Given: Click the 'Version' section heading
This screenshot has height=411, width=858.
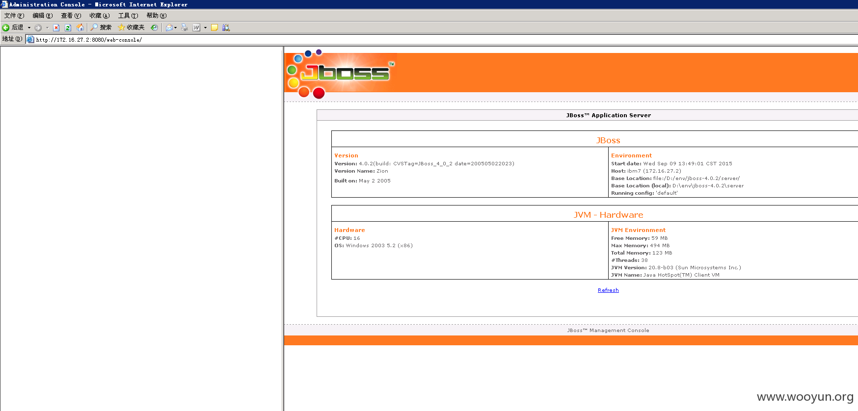Looking at the screenshot, I should point(346,155).
